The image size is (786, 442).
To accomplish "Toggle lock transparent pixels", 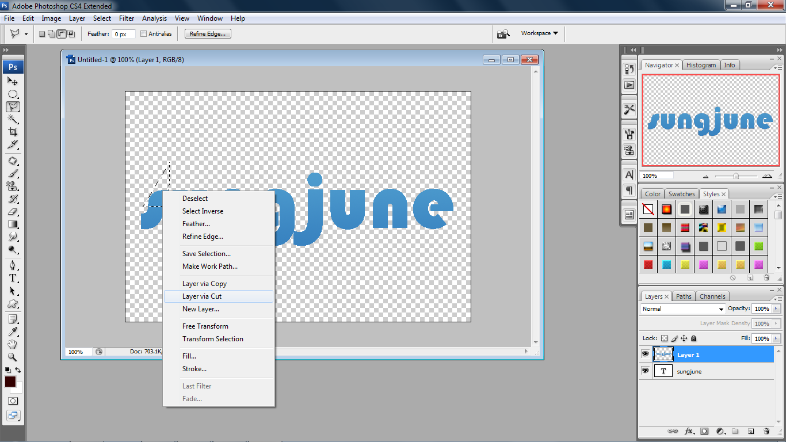I will [x=664, y=338].
